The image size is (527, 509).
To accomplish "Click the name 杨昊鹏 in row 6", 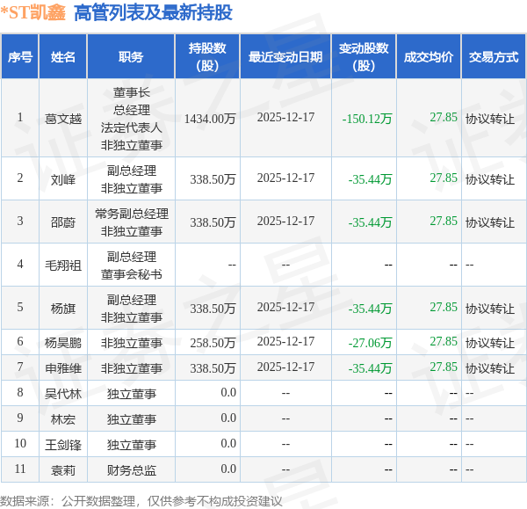I will (x=63, y=343).
